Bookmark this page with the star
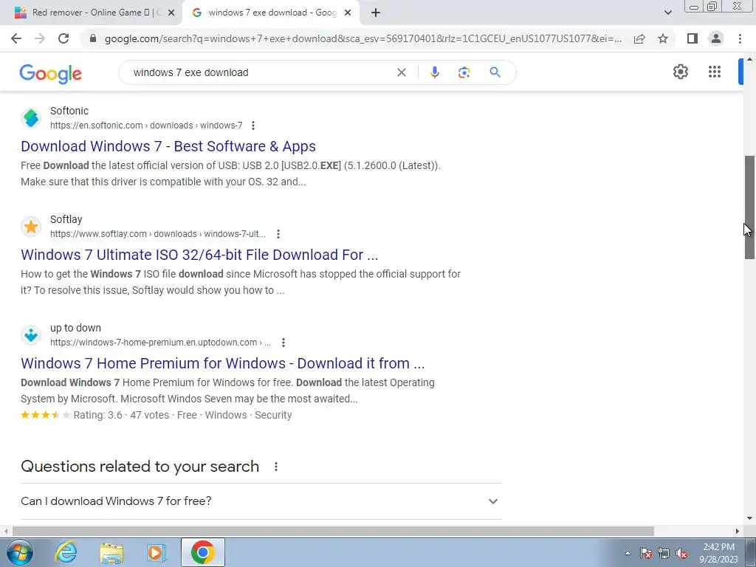Image resolution: width=756 pixels, height=567 pixels. tap(663, 38)
